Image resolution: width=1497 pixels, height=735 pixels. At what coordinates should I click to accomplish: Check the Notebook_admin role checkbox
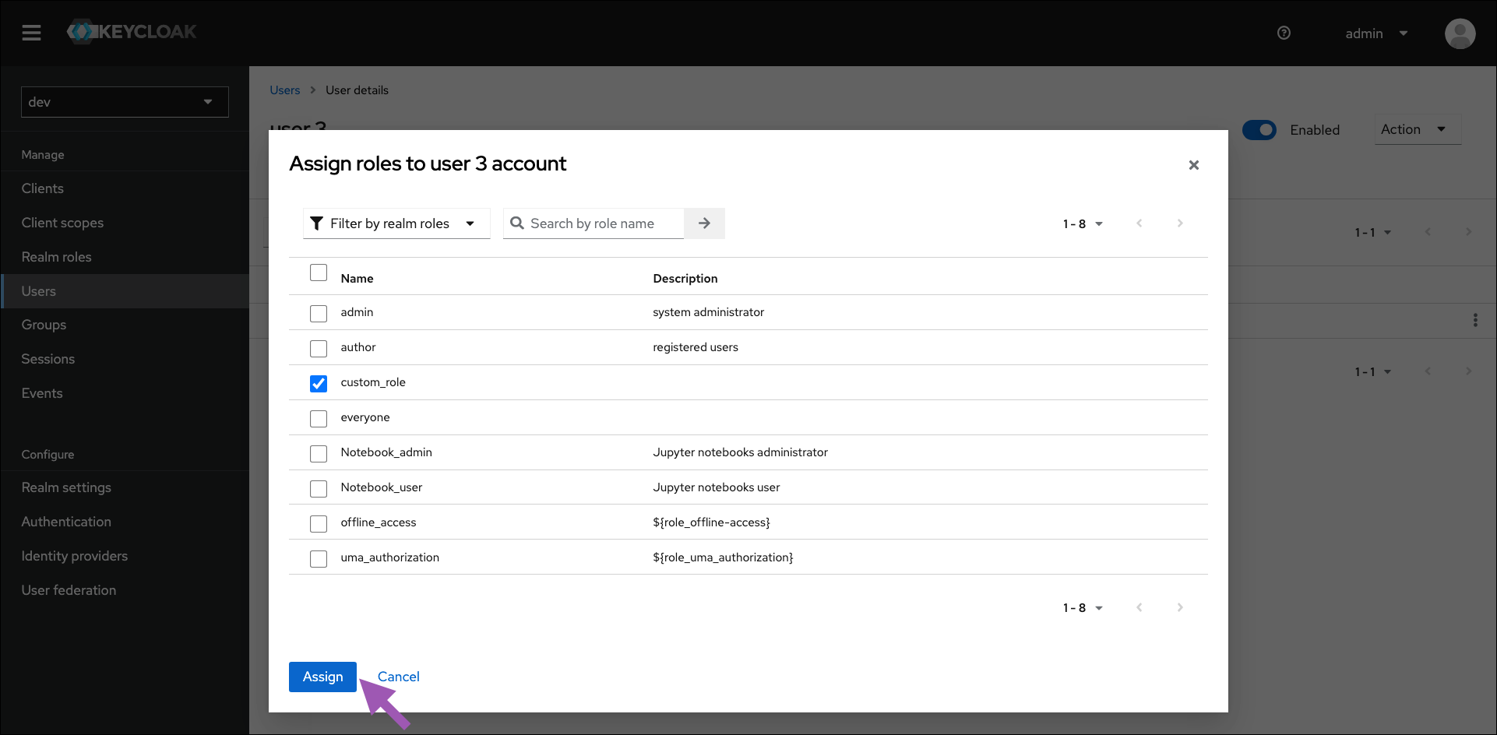click(319, 453)
